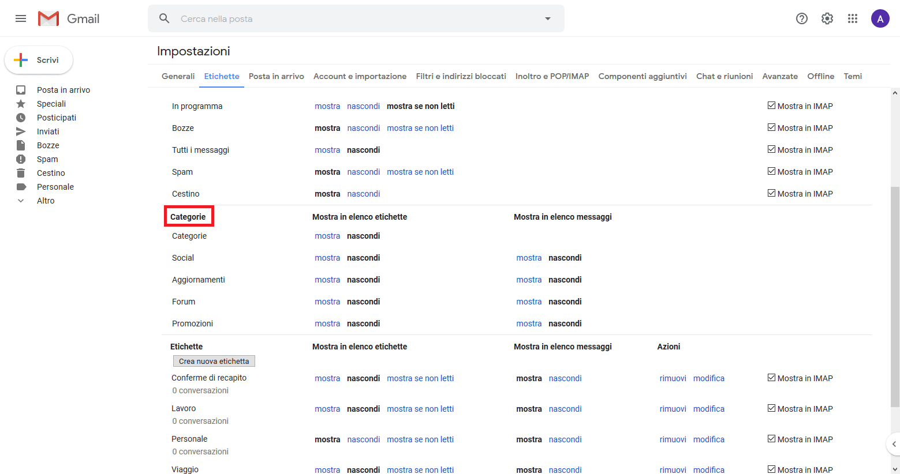Viewport: 900px width, 474px height.
Task: Open the help question mark icon
Action: [x=802, y=18]
